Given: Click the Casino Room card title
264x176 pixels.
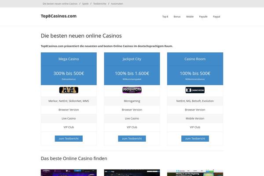Looking at the screenshot, I should coord(195,59).
